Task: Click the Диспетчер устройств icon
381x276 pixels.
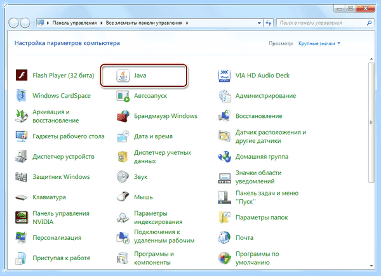Action: coord(22,157)
